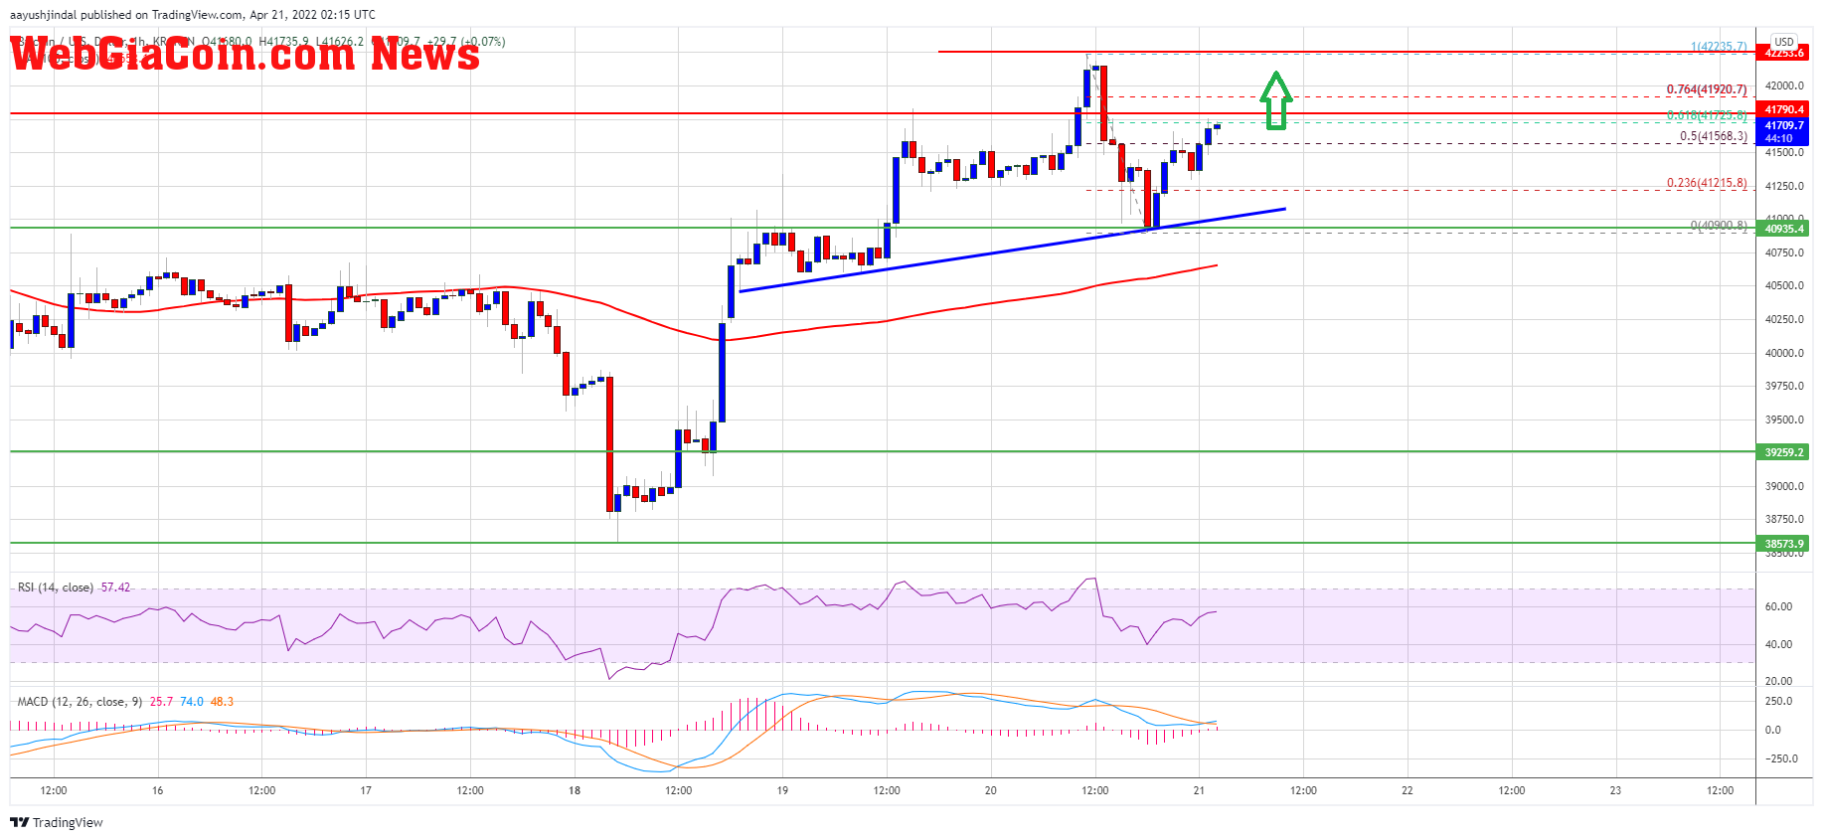Click the blue MACD value 74.0

click(x=192, y=702)
